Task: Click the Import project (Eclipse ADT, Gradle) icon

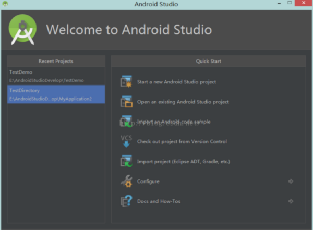Action: [x=126, y=161]
